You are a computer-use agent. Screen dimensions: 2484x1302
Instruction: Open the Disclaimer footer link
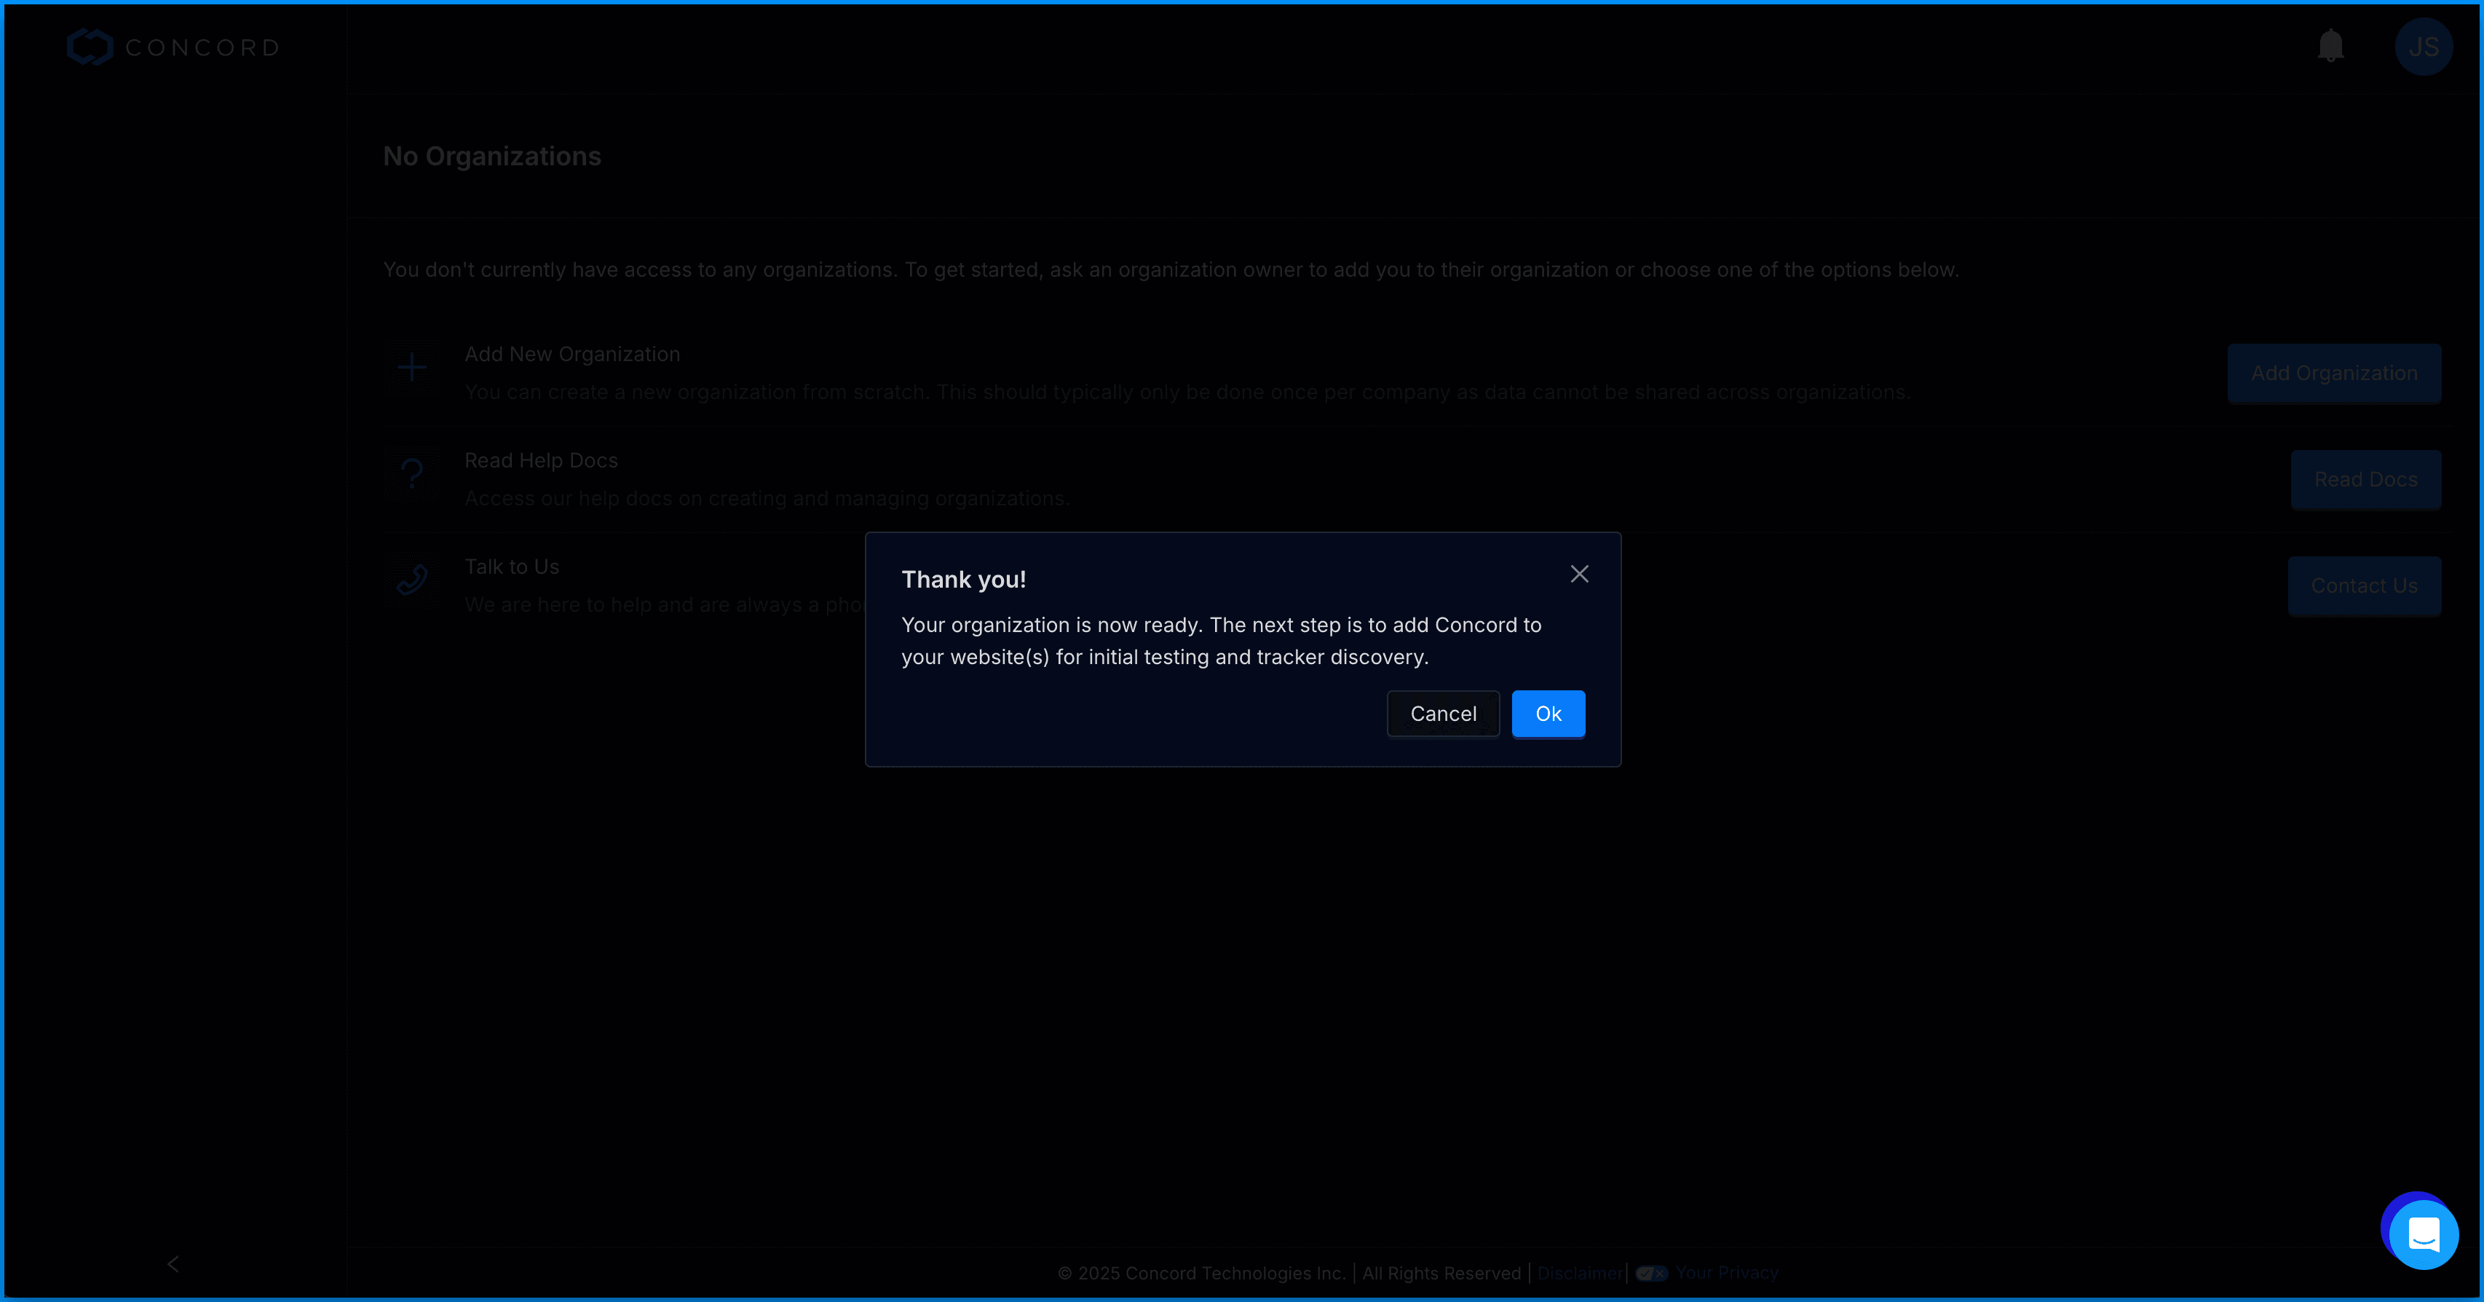point(1580,1273)
